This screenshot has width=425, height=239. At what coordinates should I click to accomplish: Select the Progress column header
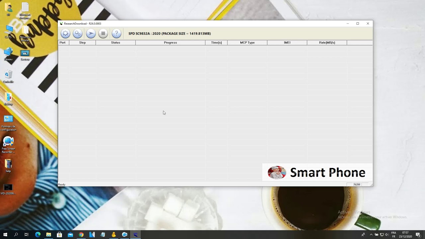click(170, 42)
